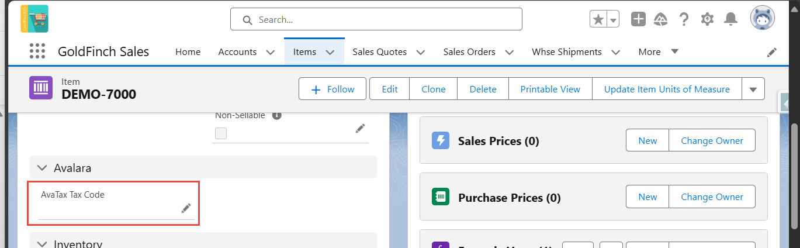This screenshot has width=800, height=248.
Task: Open the Setup gear icon
Action: [707, 19]
